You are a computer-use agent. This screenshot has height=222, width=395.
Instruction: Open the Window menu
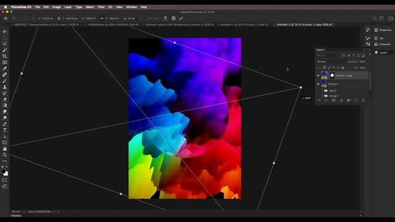pyautogui.click(x=131, y=7)
